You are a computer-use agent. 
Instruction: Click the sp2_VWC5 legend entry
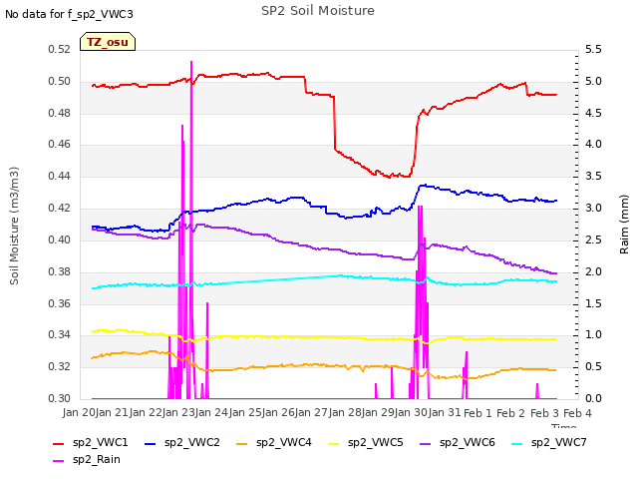point(366,443)
